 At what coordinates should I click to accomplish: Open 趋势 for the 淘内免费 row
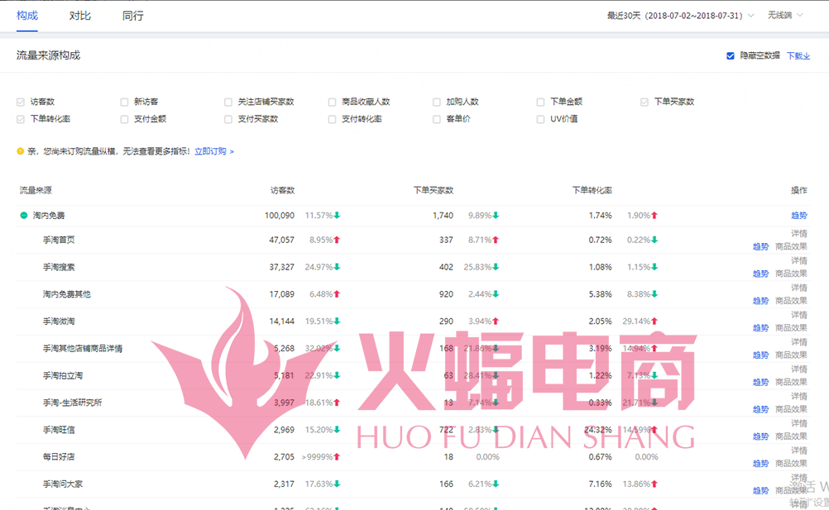(799, 216)
